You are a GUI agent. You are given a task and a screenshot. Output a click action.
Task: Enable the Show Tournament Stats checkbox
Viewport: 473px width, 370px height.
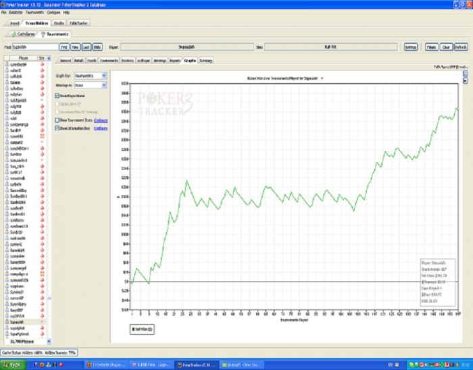tap(57, 120)
